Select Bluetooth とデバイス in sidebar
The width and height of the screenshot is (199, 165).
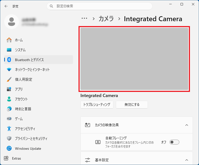pyautogui.click(x=39, y=60)
